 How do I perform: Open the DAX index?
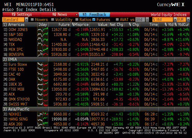[12, 79]
